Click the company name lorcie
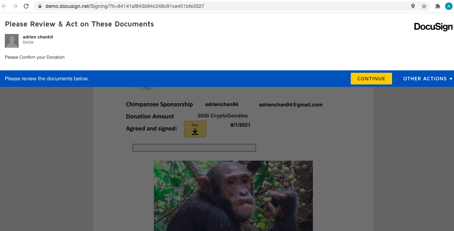Viewport: 454px width, 231px height. point(28,42)
